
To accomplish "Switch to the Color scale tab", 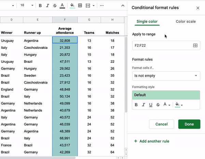I will tap(186, 22).
